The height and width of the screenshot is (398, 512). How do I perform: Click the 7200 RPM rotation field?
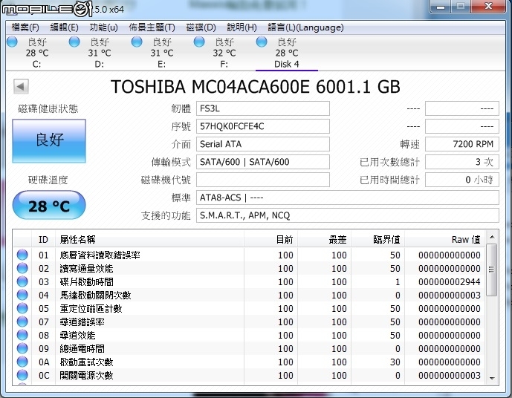point(462,144)
